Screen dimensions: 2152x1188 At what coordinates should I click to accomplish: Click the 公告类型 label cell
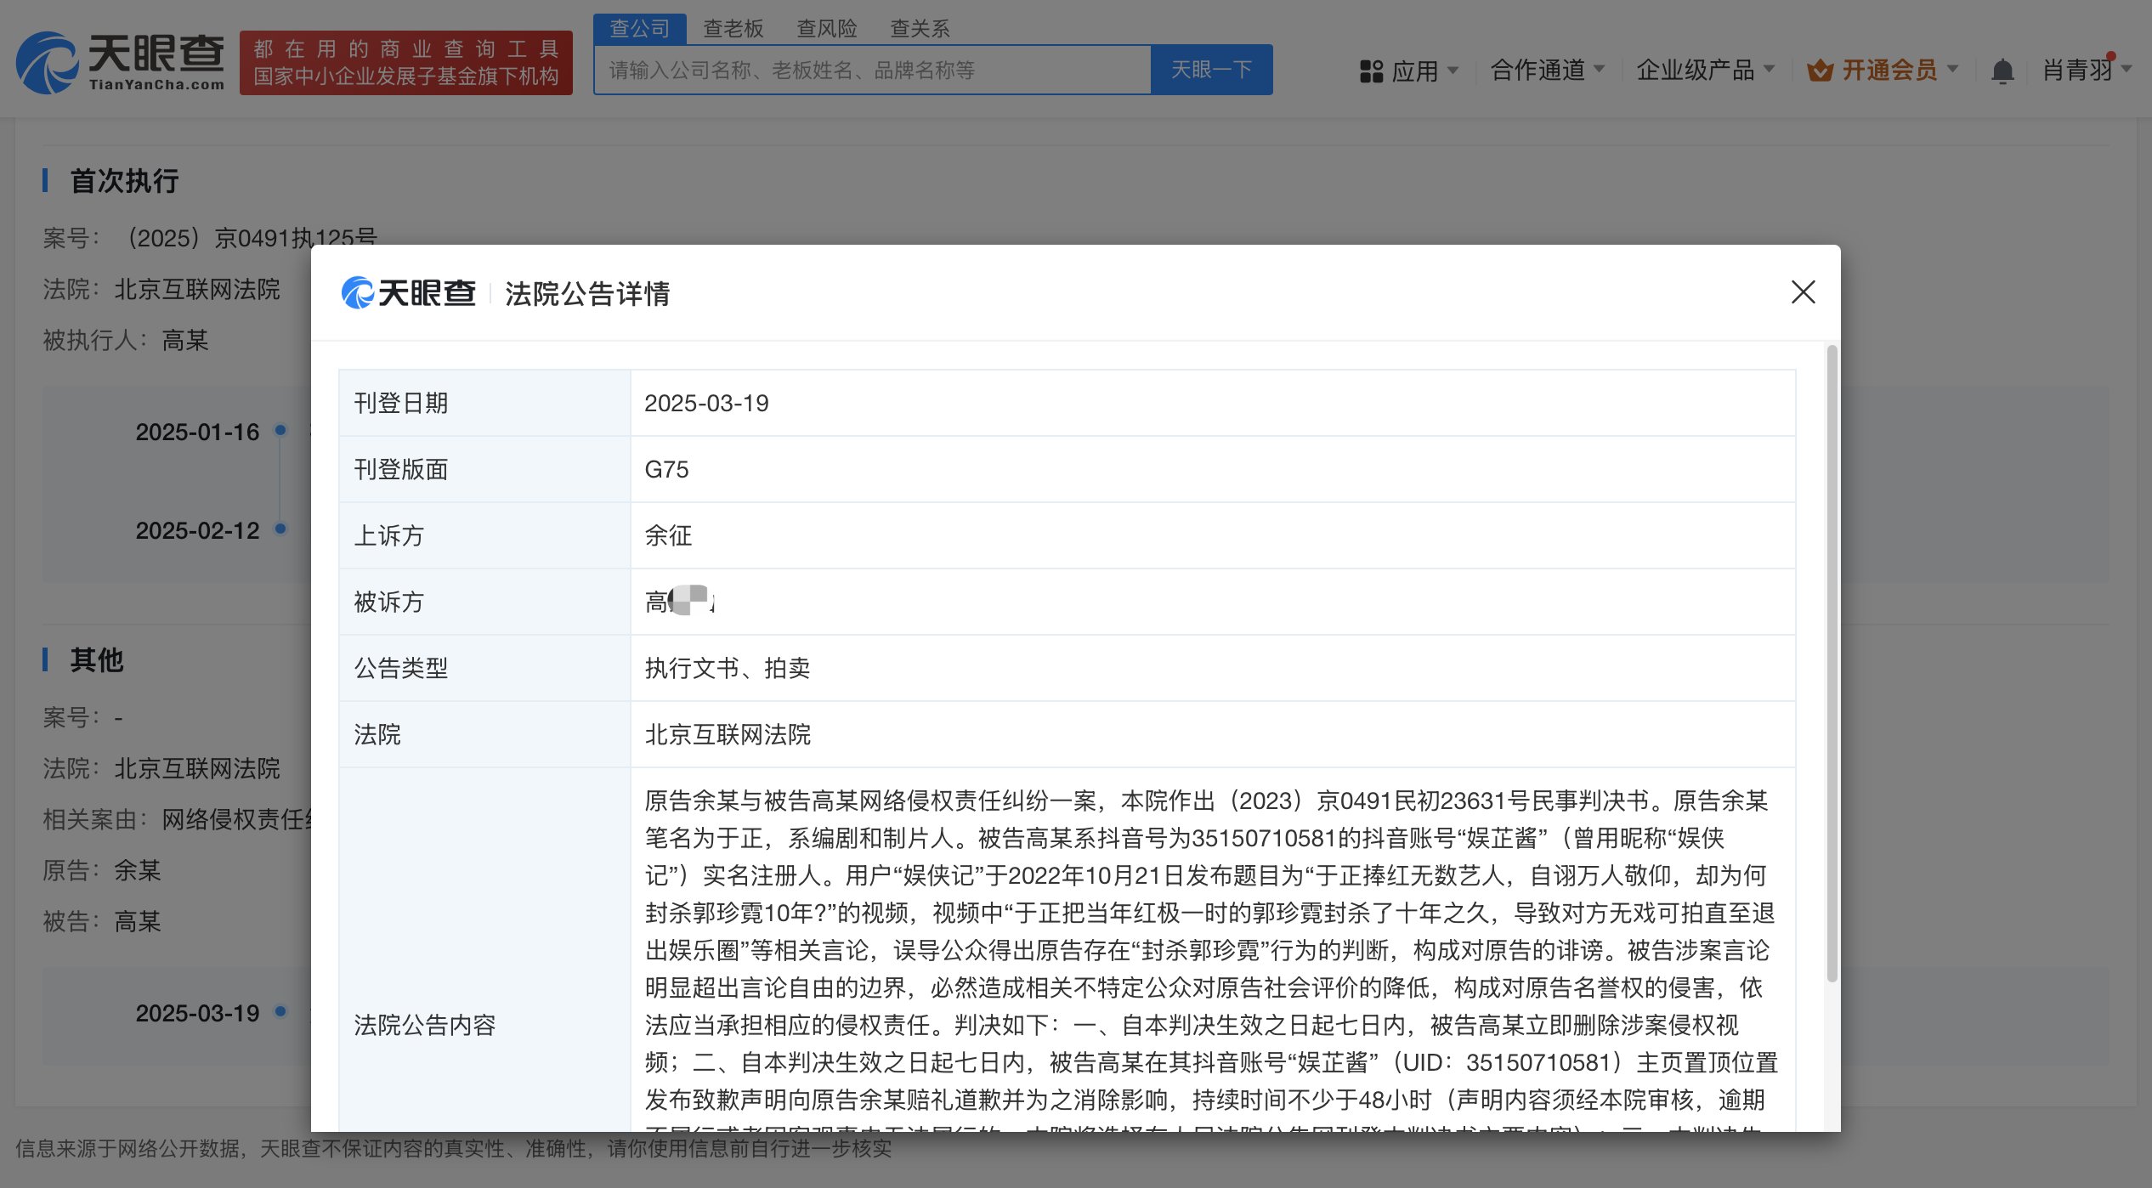coord(484,668)
